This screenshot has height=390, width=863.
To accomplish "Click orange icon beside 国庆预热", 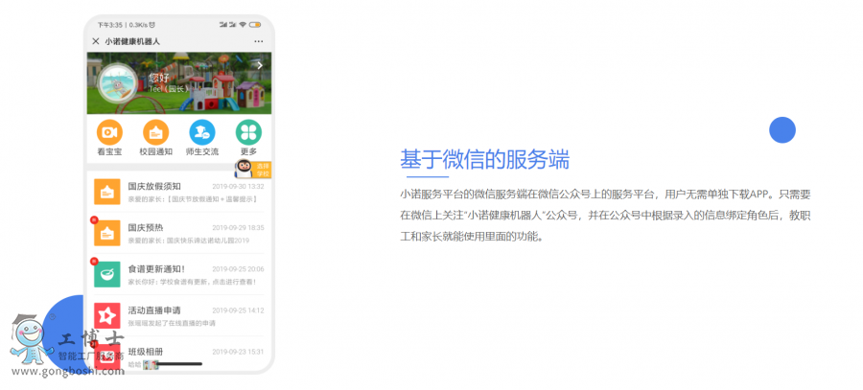I will [106, 233].
